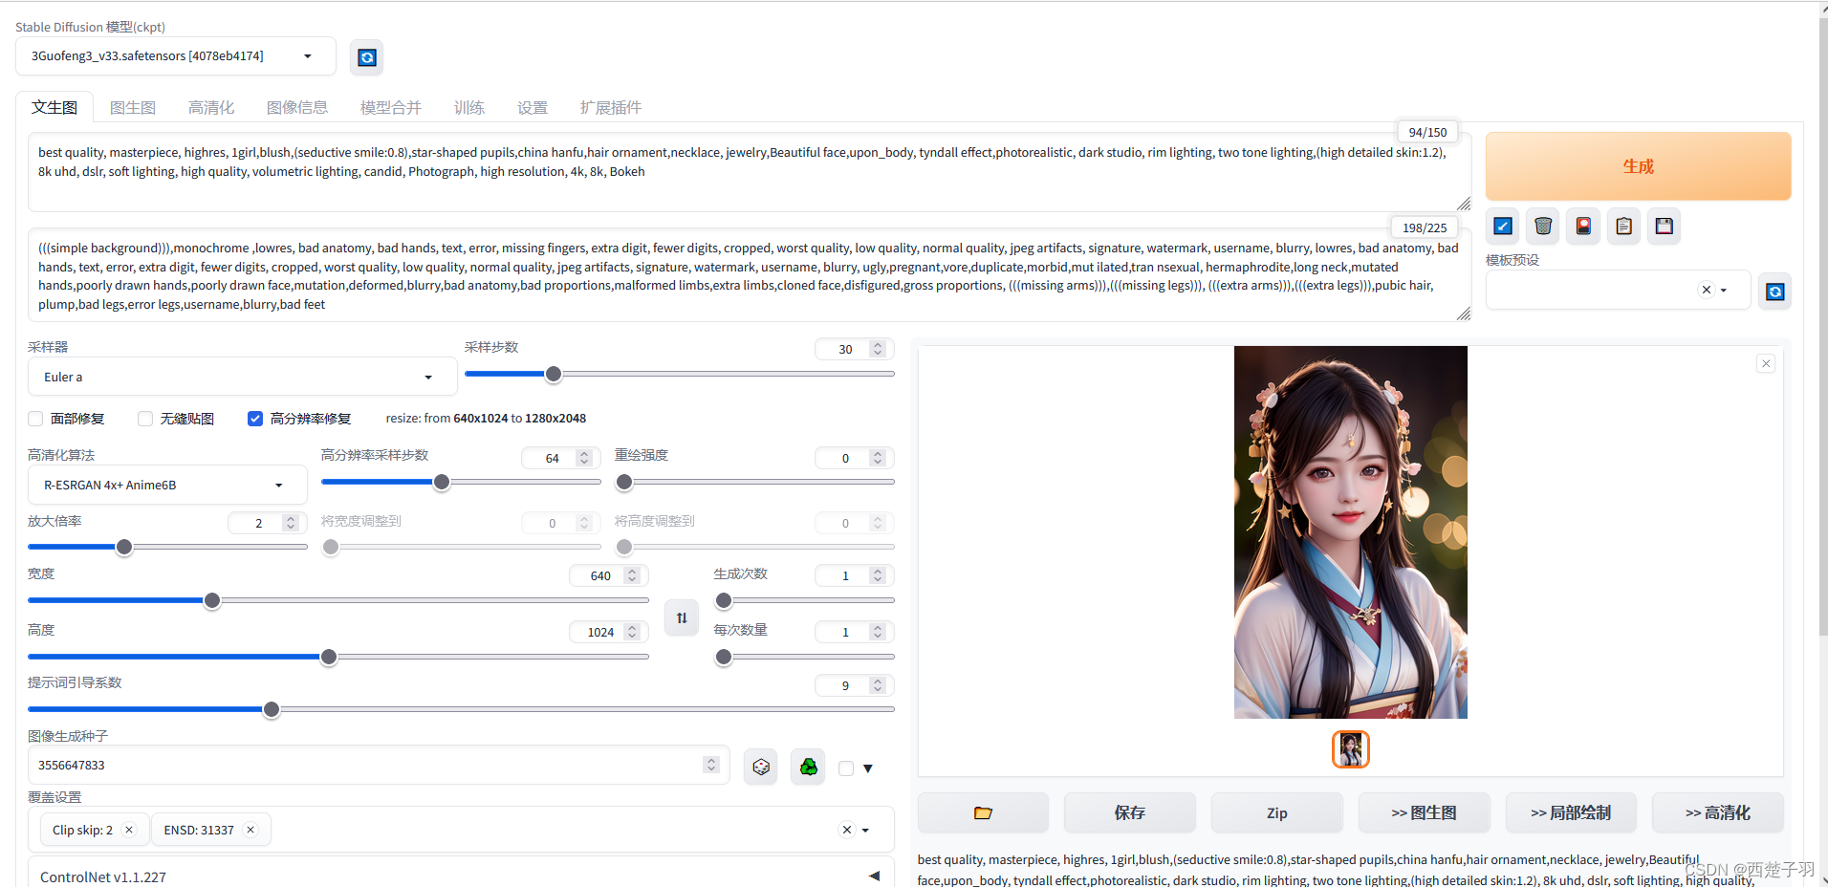Remove the Clip skip: 2 override
Image resolution: width=1828 pixels, height=887 pixels.
(129, 830)
